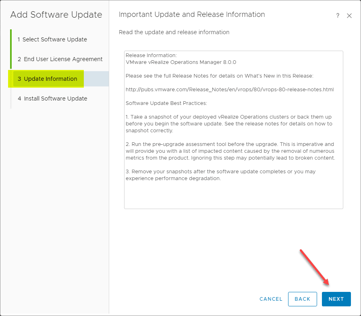Click 'Software Update Best Practices:' text
This screenshot has height=316, width=361.
(166, 103)
